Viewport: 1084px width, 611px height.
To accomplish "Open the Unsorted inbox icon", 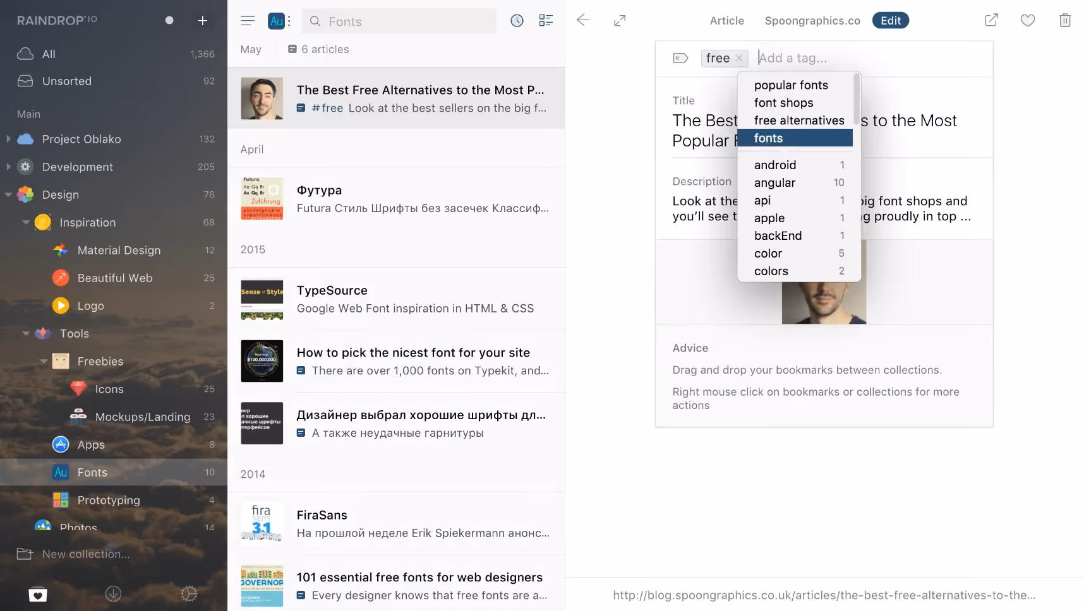I will [25, 81].
